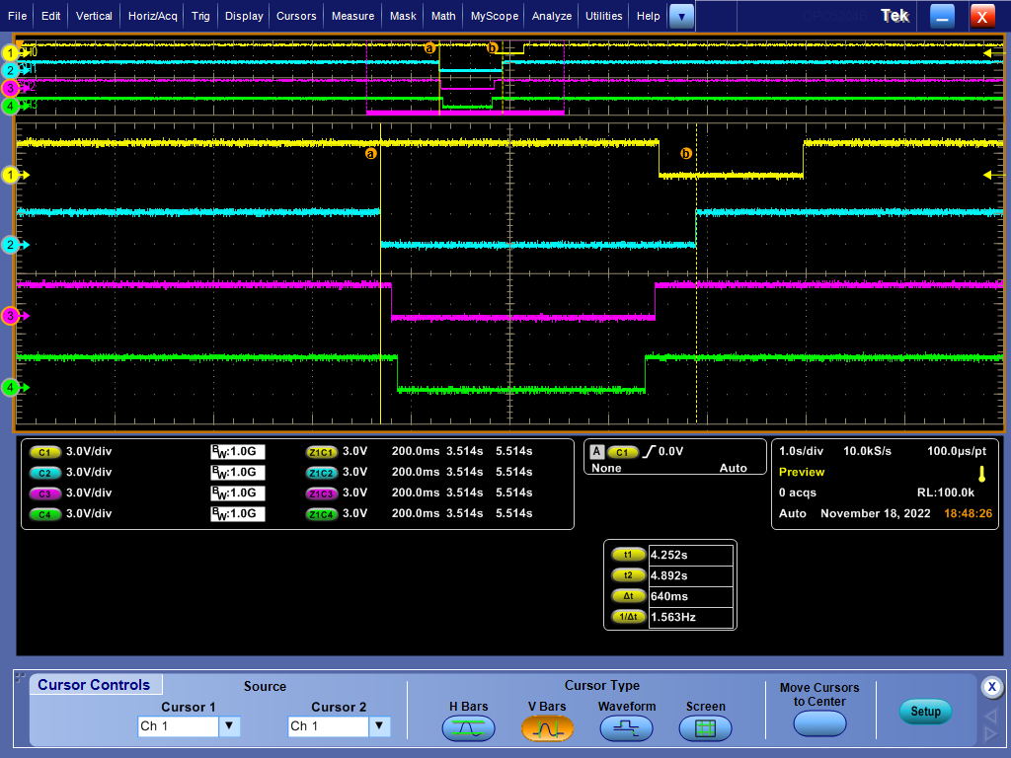Click the Preview acquisition status

point(802,472)
